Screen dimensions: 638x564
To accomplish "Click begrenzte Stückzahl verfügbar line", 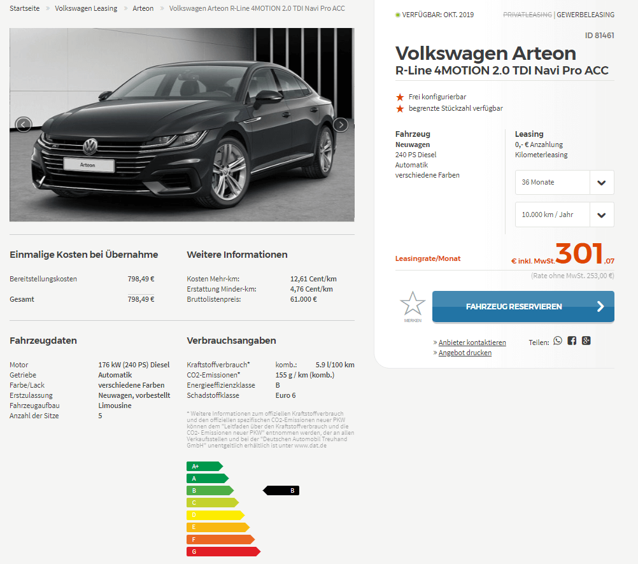I will coord(456,108).
